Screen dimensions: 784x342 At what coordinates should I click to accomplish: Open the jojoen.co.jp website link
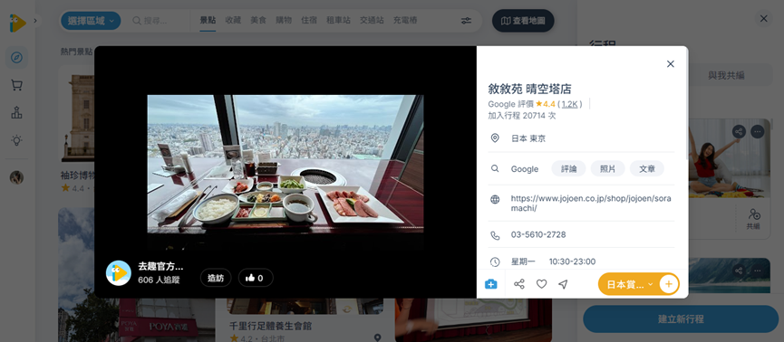(591, 204)
